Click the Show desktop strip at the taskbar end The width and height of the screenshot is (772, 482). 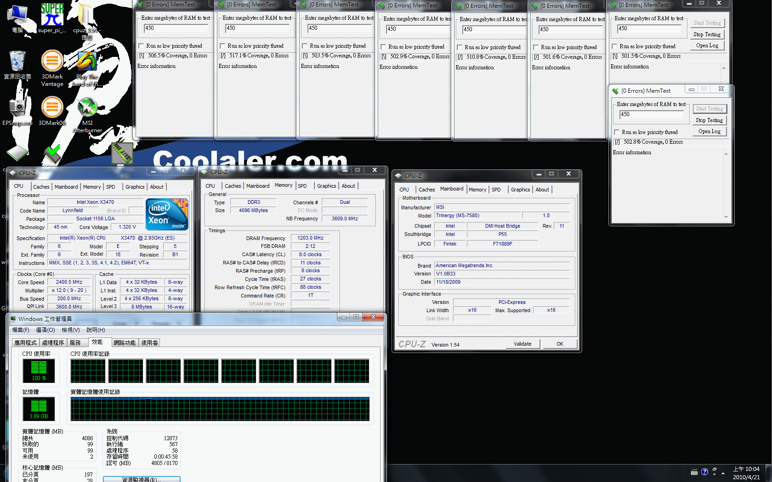[769, 473]
